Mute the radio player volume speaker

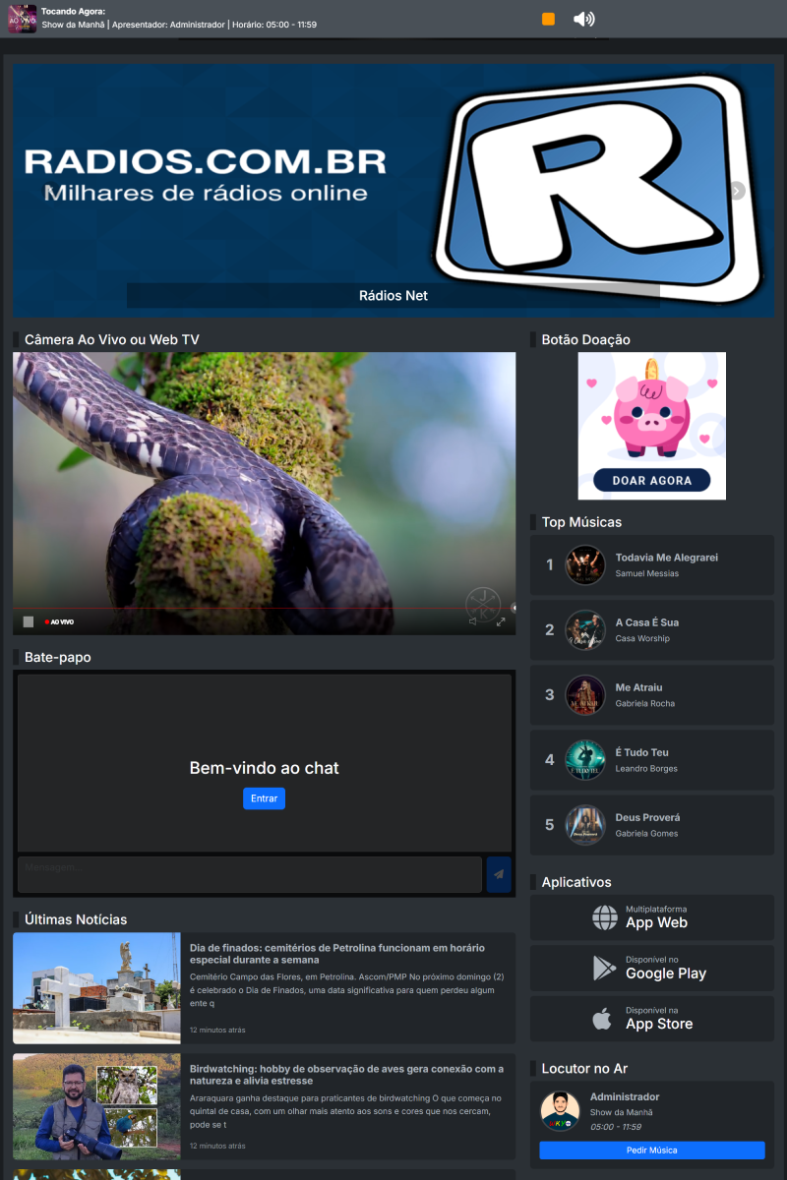click(x=583, y=19)
